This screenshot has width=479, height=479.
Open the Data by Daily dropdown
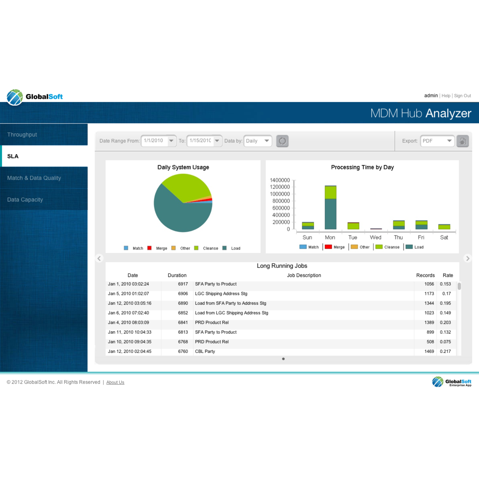266,141
